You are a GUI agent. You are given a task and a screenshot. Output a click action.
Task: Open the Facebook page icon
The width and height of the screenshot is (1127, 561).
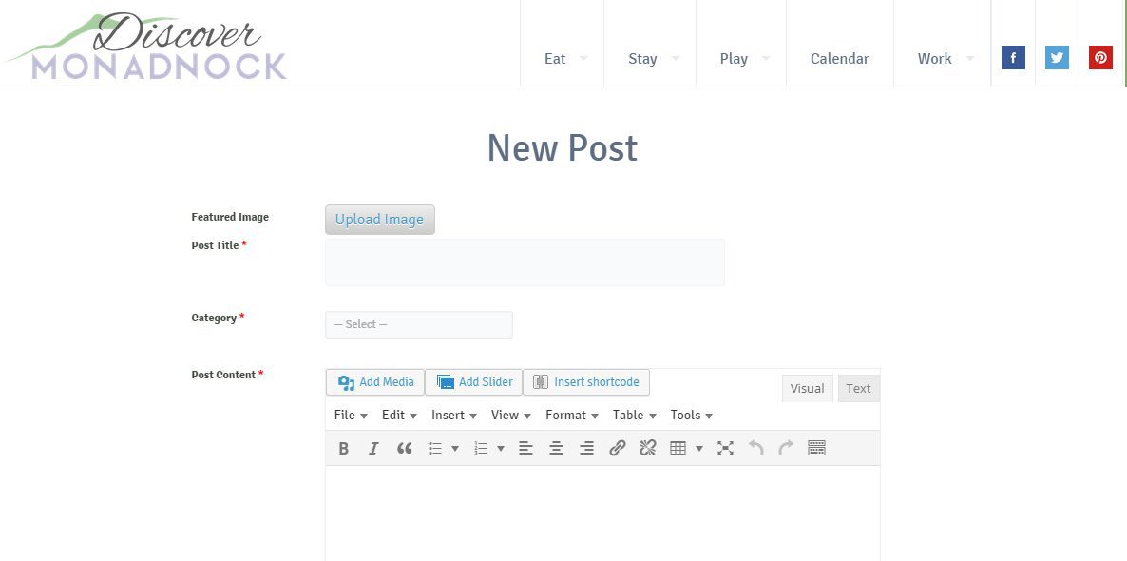click(x=1013, y=58)
